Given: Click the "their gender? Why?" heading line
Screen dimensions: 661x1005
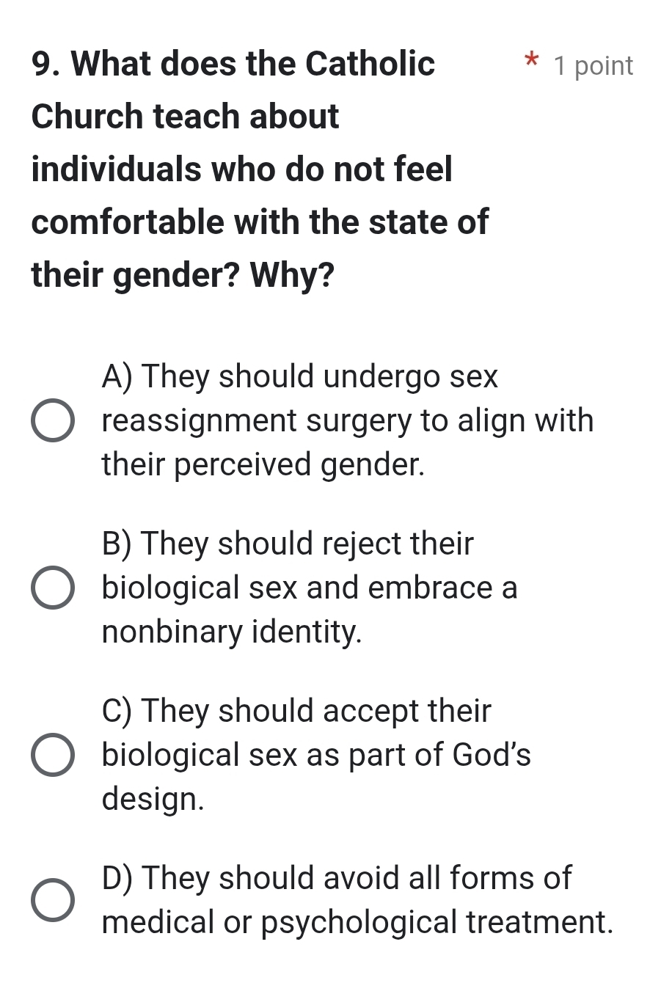Looking at the screenshot, I should click(183, 275).
